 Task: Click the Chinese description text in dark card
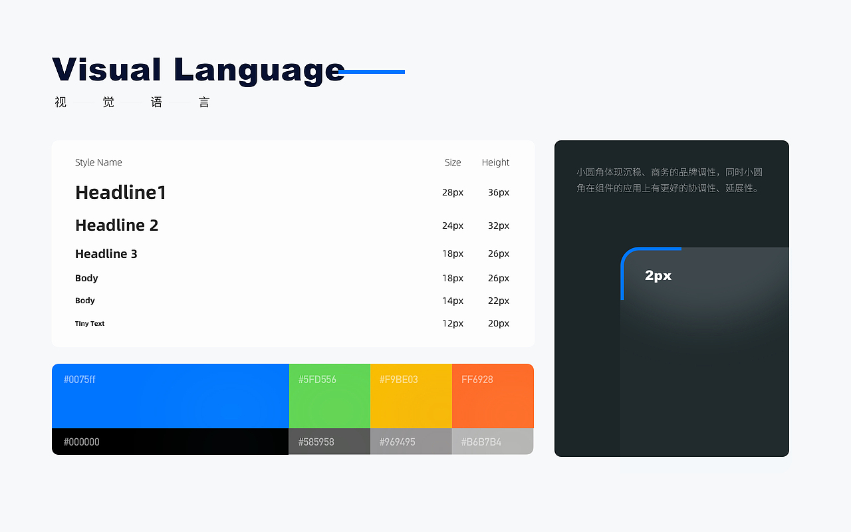(669, 180)
